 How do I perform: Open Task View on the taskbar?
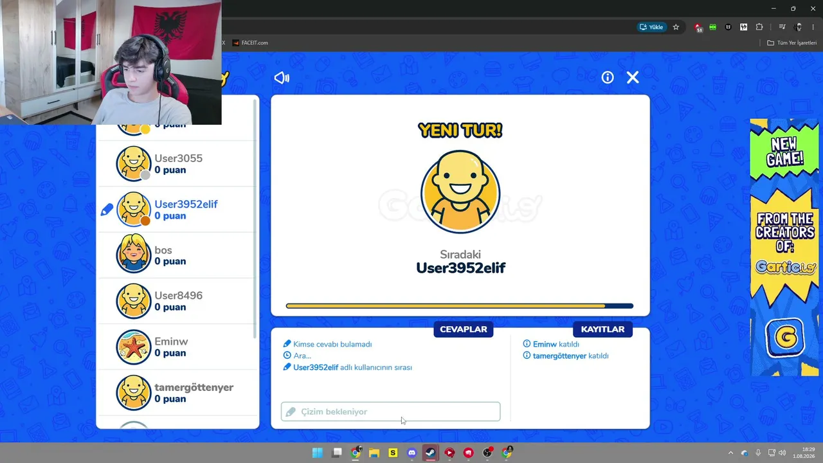tap(337, 453)
